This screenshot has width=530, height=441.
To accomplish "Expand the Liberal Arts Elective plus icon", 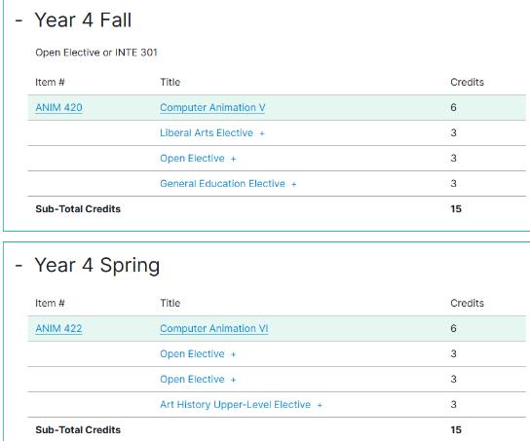I will coord(262,133).
